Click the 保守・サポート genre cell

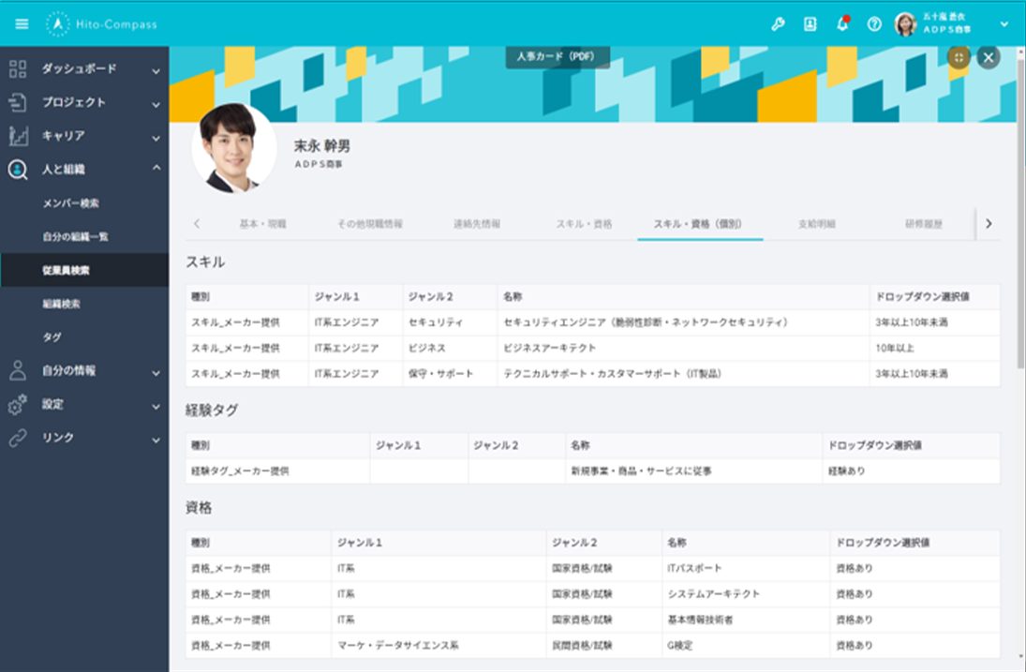[x=450, y=374]
